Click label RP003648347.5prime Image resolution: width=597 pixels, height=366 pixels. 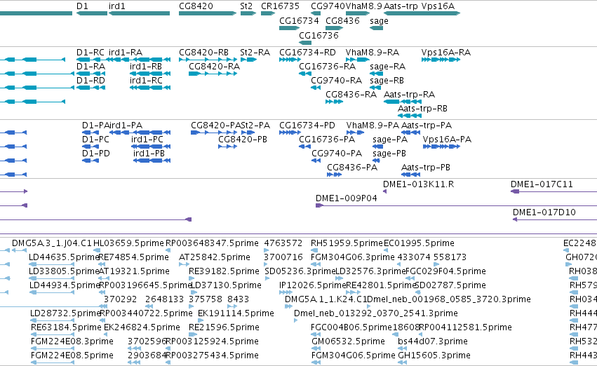point(212,243)
